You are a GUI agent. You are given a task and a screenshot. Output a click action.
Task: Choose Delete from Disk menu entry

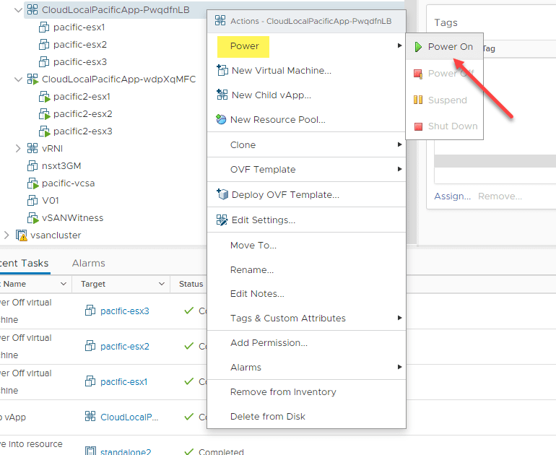pyautogui.click(x=267, y=417)
